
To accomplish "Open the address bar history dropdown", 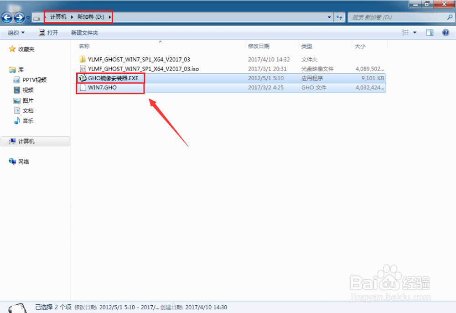I will [329, 17].
